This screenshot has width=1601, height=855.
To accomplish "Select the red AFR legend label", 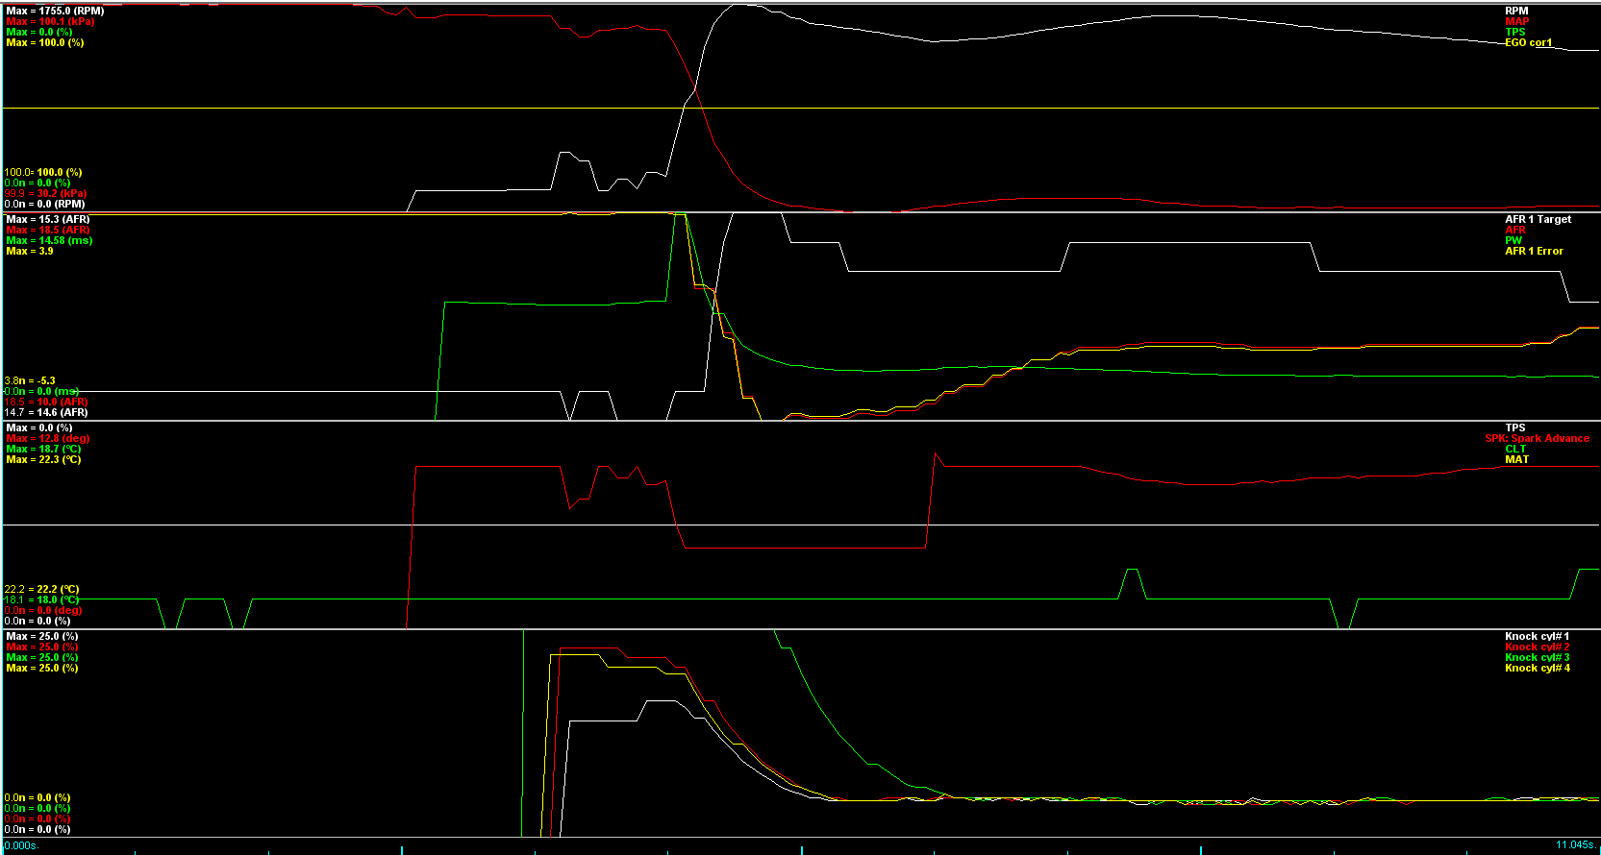I will (1515, 231).
